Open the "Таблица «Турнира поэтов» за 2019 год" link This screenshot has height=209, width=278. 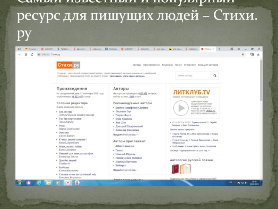(190, 150)
